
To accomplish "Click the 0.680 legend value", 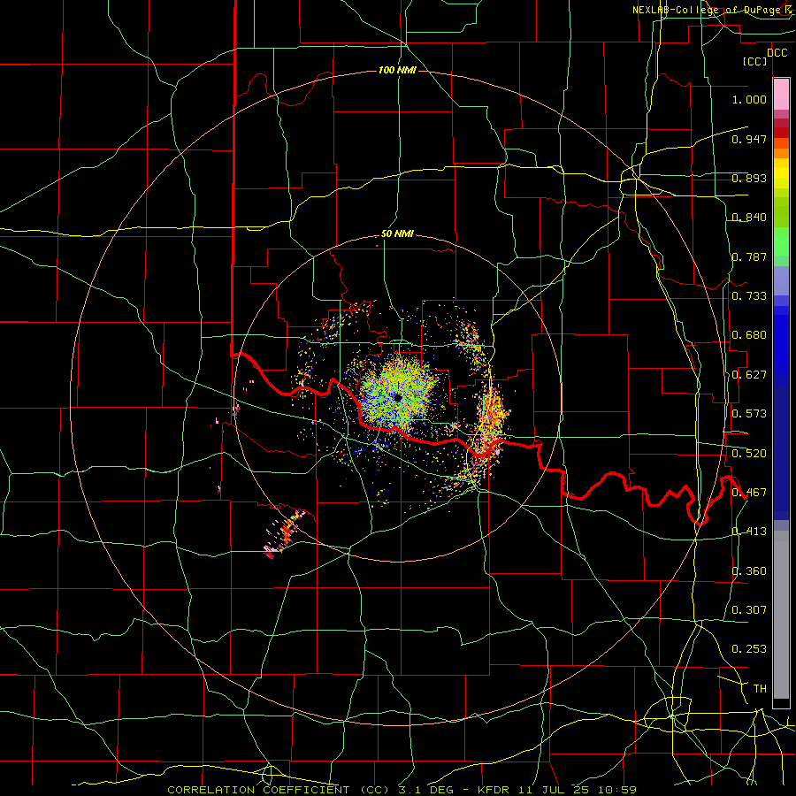I will pyautogui.click(x=749, y=335).
